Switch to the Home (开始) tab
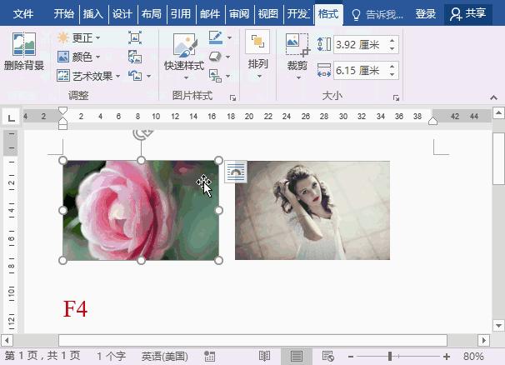Viewport: 505px width, 365px height. click(x=64, y=13)
